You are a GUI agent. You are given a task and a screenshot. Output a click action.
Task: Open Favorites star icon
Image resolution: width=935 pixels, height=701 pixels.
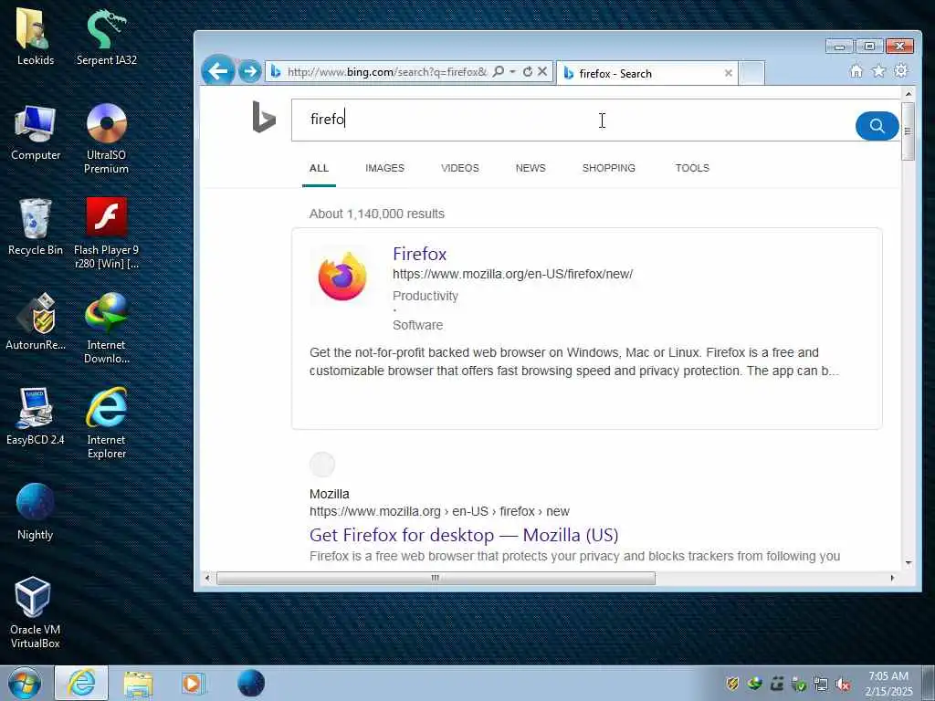pyautogui.click(x=879, y=71)
